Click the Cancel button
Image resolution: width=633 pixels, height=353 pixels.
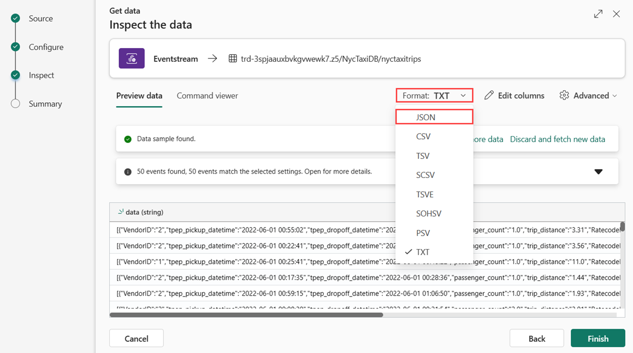[x=136, y=338]
